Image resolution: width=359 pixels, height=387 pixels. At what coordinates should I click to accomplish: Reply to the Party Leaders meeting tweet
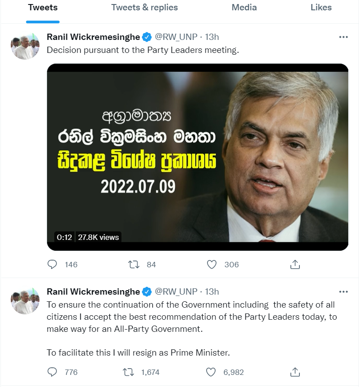click(x=52, y=265)
